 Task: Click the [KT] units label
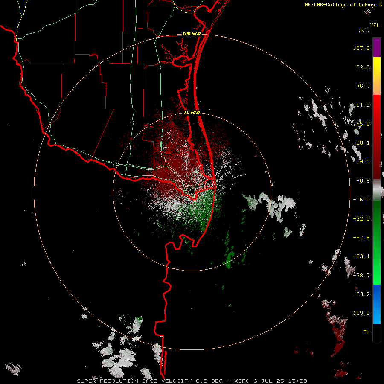[x=364, y=29]
